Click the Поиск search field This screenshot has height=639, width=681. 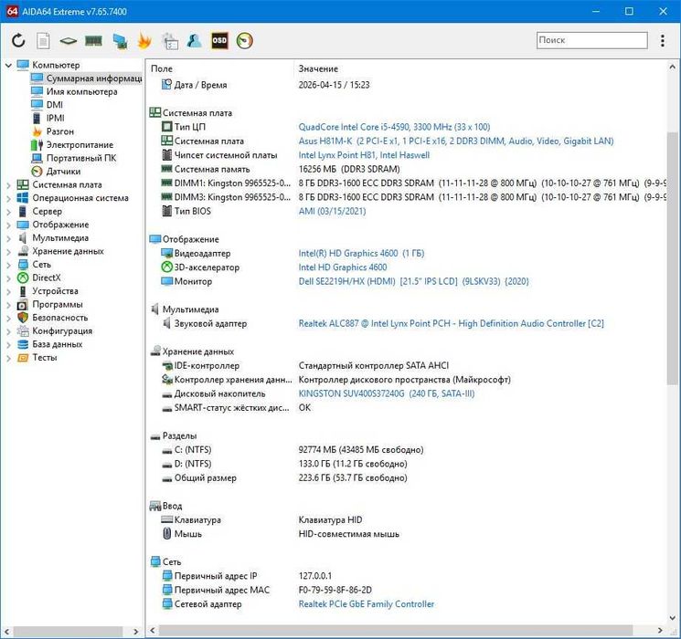point(592,40)
